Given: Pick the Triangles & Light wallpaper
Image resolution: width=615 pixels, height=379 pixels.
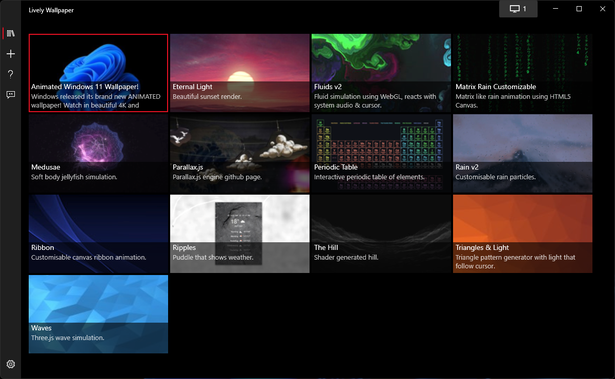Looking at the screenshot, I should click(523, 234).
